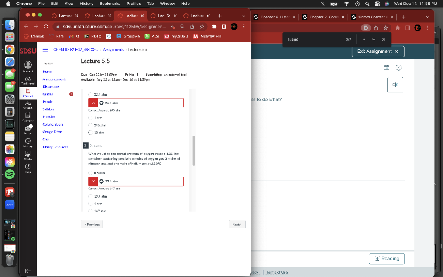Select the 13.4 atm radio option
Screen dimensions: 443x277
90,196
